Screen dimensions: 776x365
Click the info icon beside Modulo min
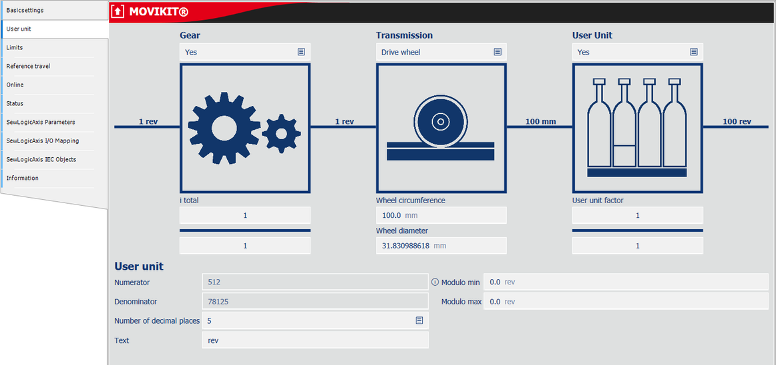(435, 282)
